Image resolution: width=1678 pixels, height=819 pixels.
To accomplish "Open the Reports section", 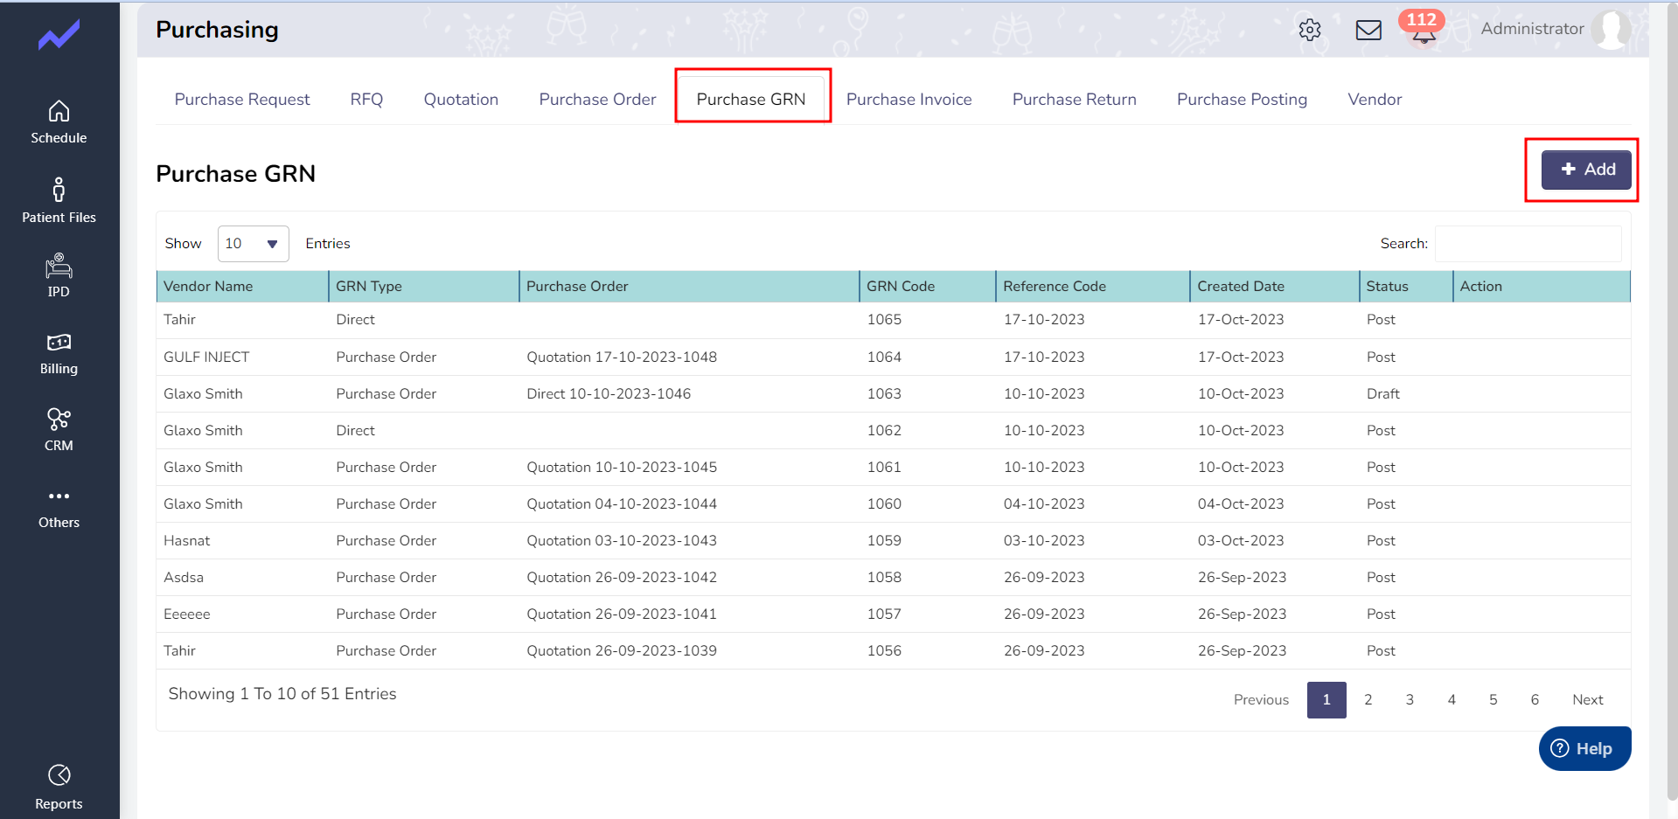I will (x=59, y=788).
